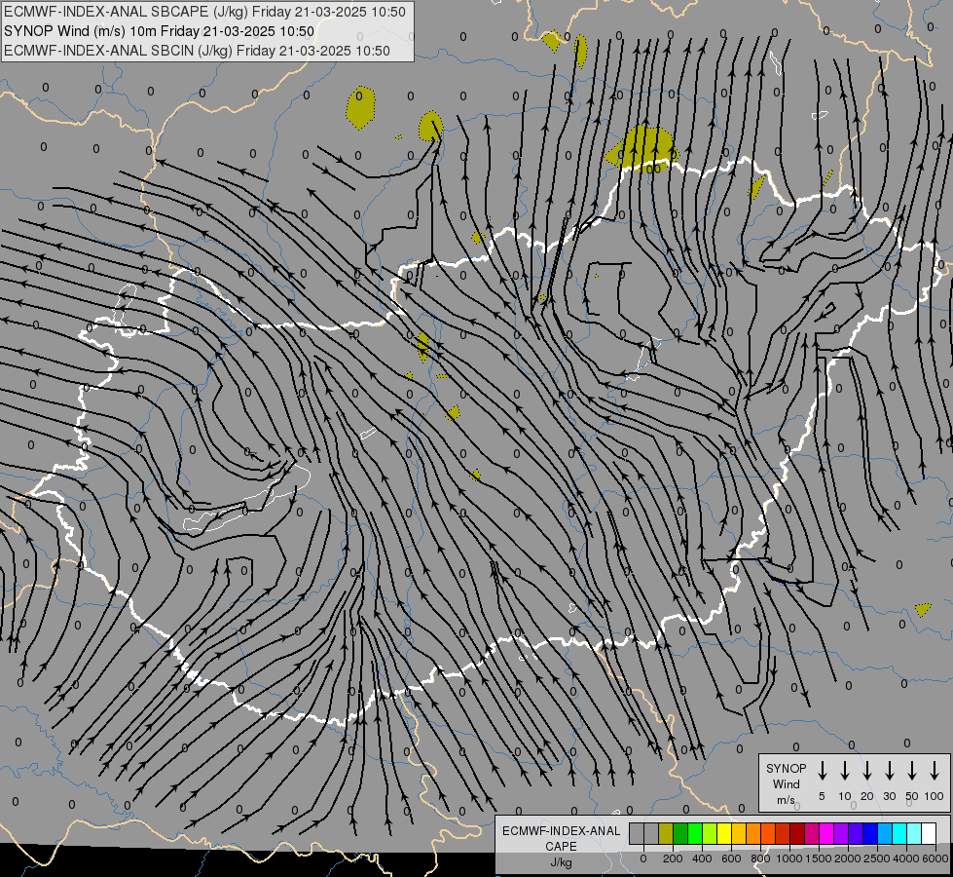This screenshot has width=953, height=877.
Task: Click the 6000 tick label on CAPE scale
Action: point(935,858)
